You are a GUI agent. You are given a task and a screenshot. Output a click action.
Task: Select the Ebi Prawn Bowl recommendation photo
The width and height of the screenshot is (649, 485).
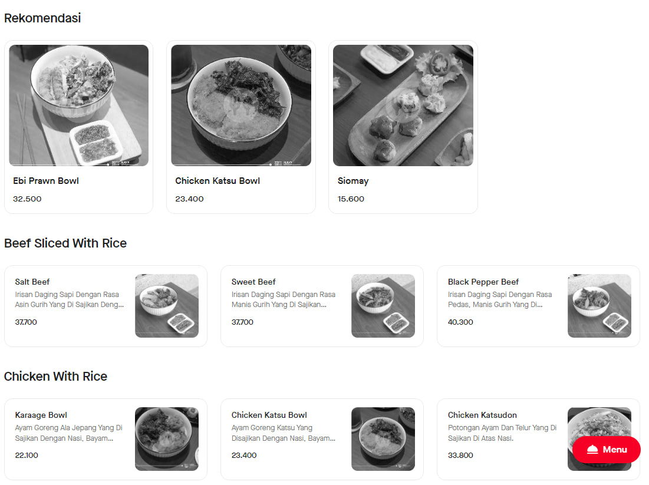pyautogui.click(x=78, y=105)
